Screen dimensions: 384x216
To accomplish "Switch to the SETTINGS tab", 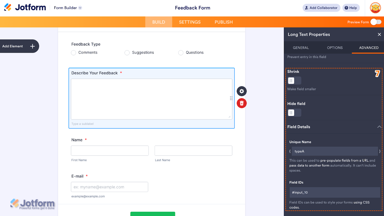I will (190, 22).
